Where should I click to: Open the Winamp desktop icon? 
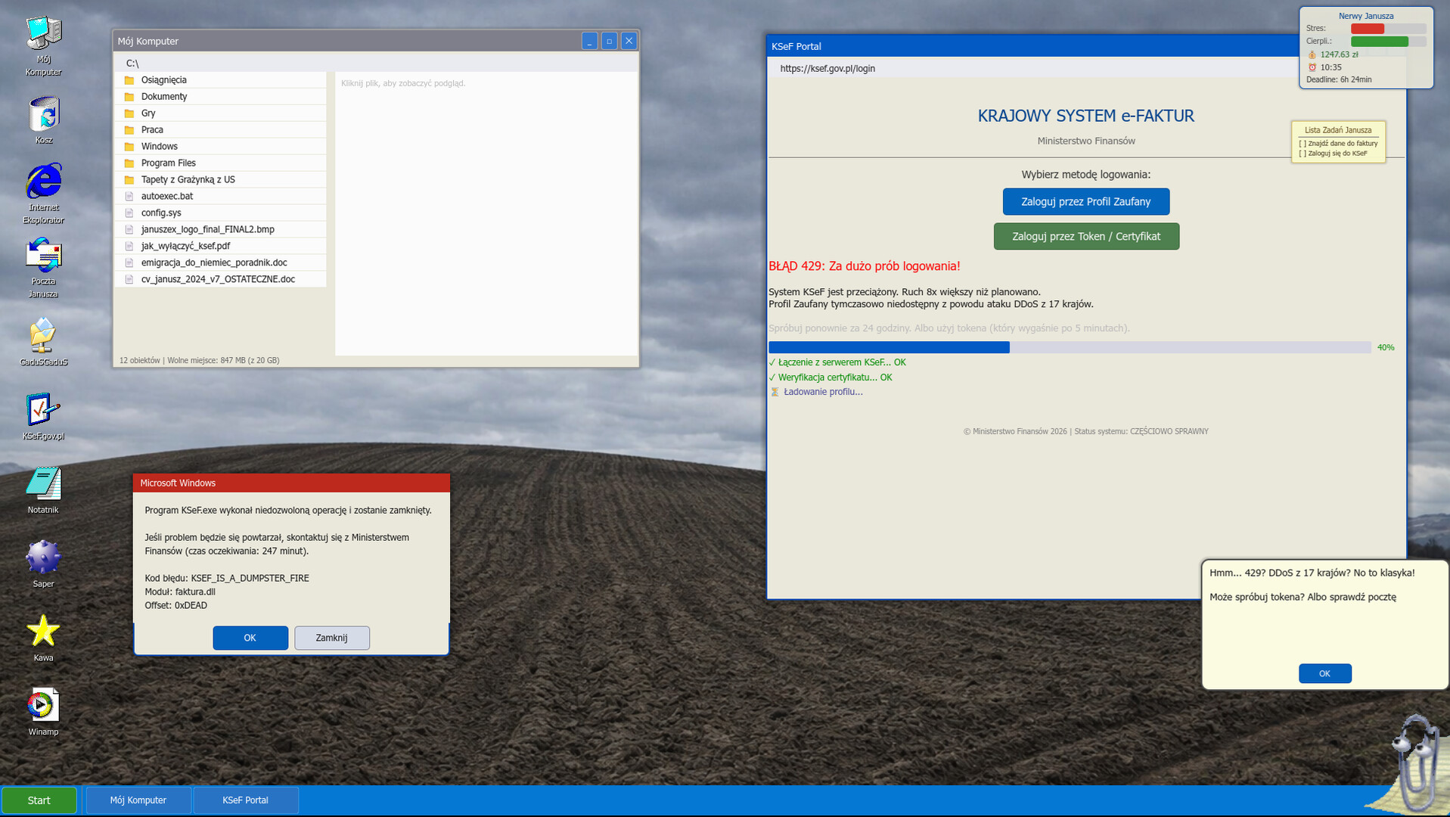43,706
